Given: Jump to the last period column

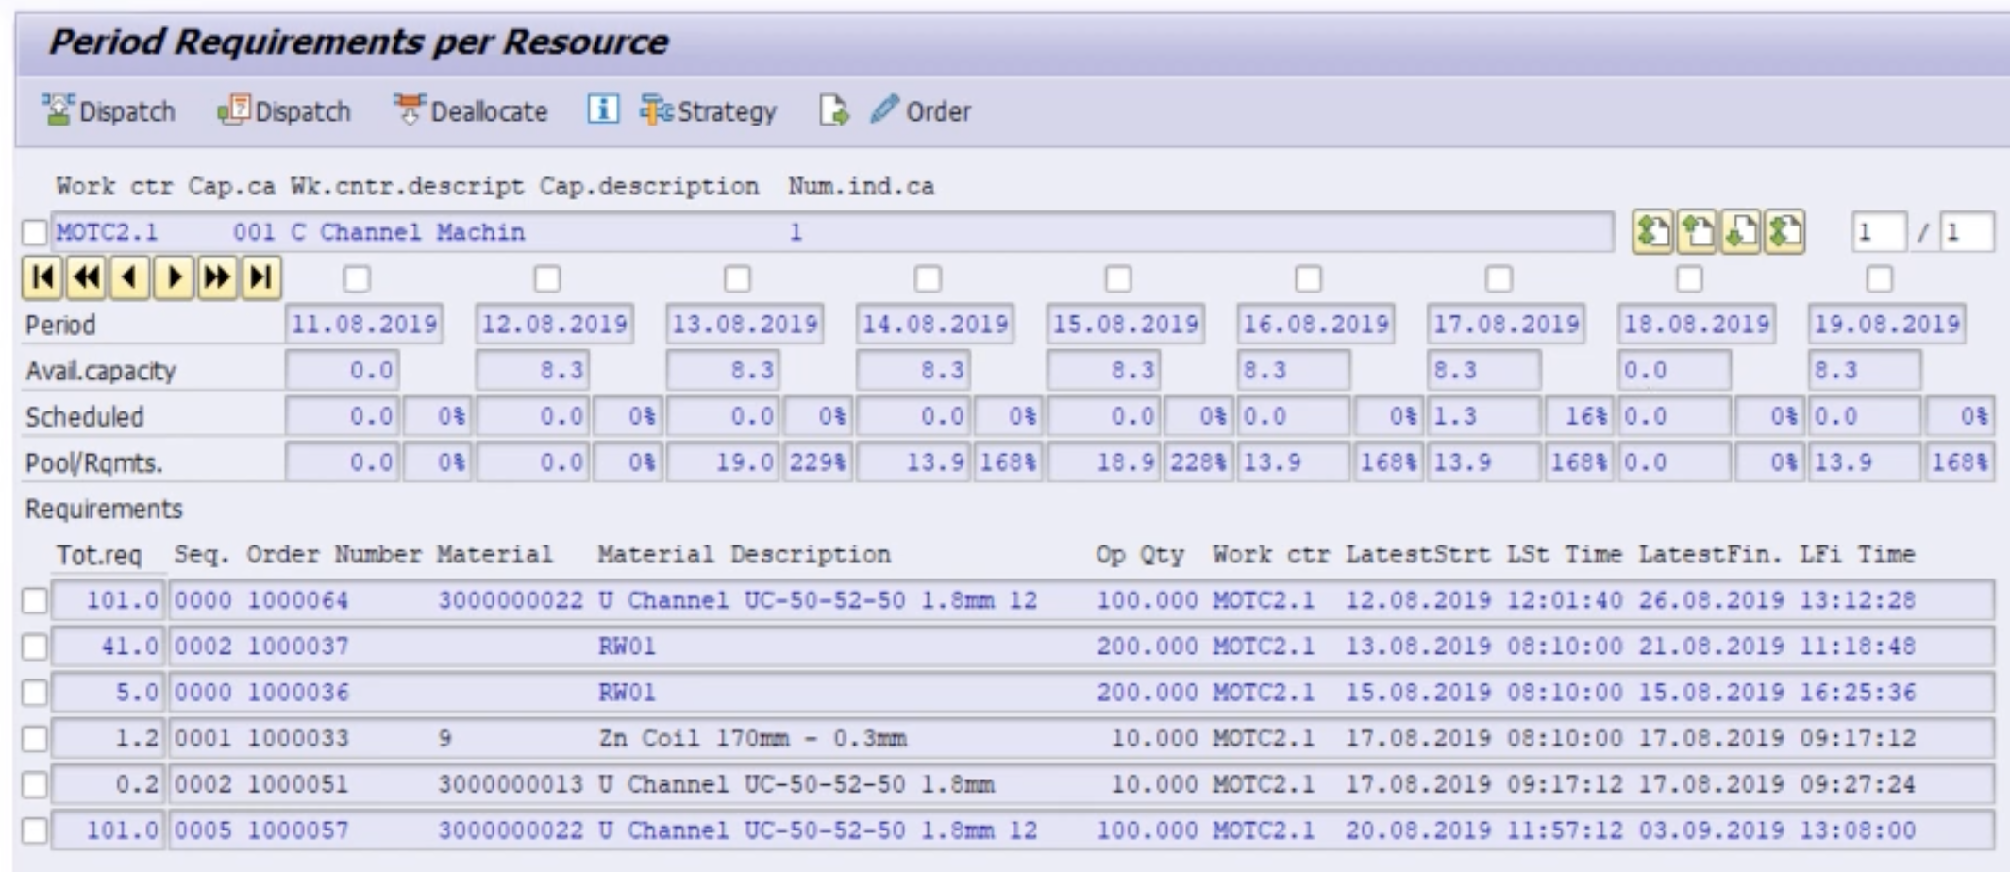Looking at the screenshot, I should tap(260, 277).
